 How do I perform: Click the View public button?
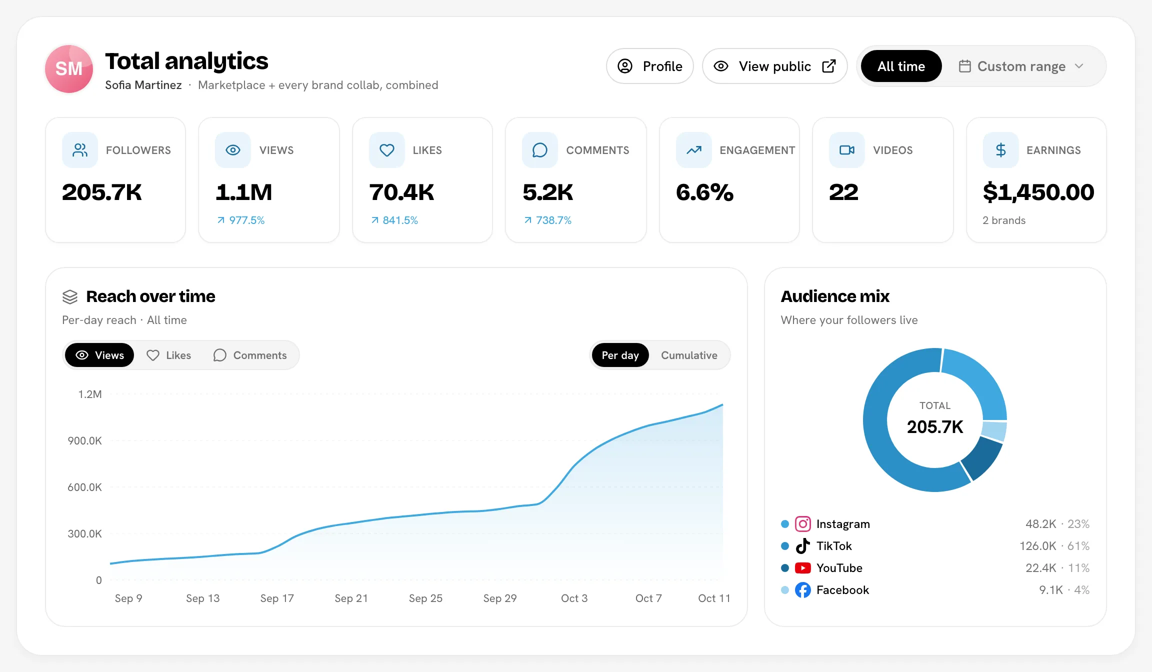pos(775,66)
